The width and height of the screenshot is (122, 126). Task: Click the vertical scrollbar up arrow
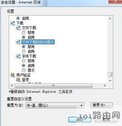pyautogui.click(x=110, y=19)
